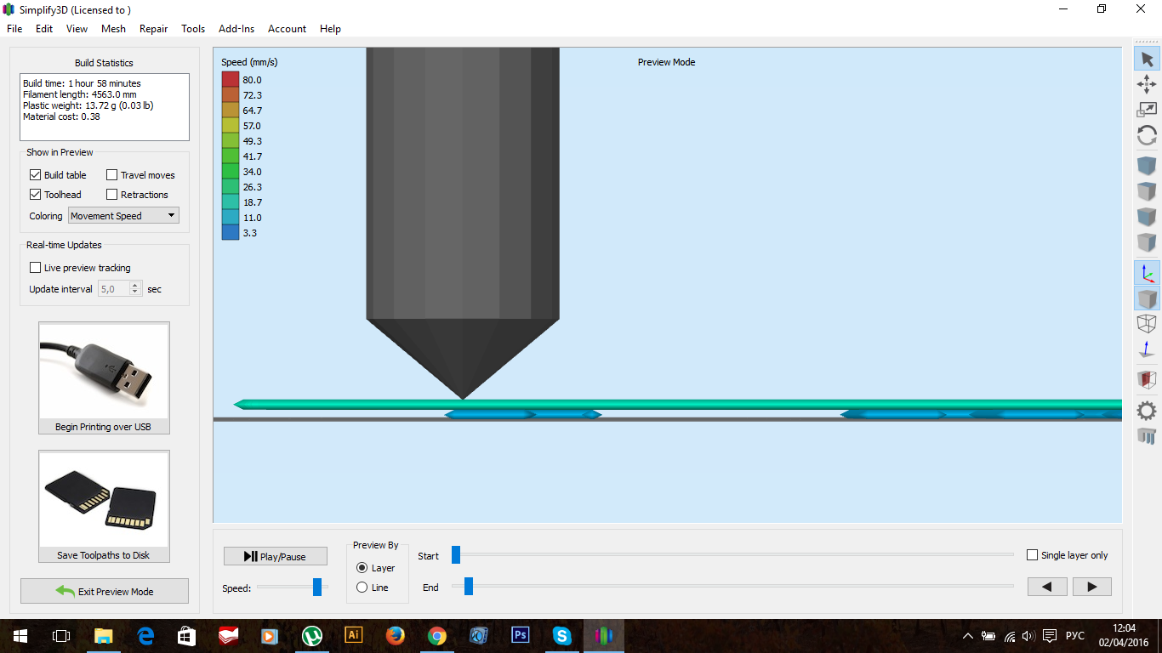Show hidden system tray icons chevron
Screen dimensions: 1162x653
click(968, 636)
